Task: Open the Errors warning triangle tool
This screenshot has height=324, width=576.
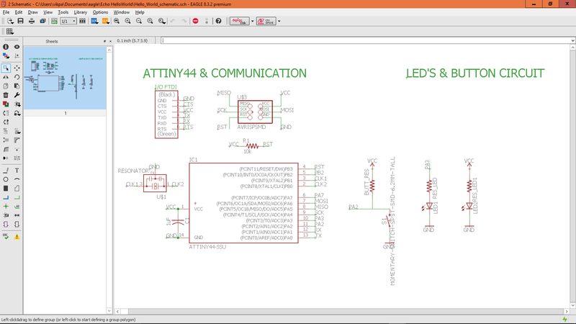Action: [17, 237]
